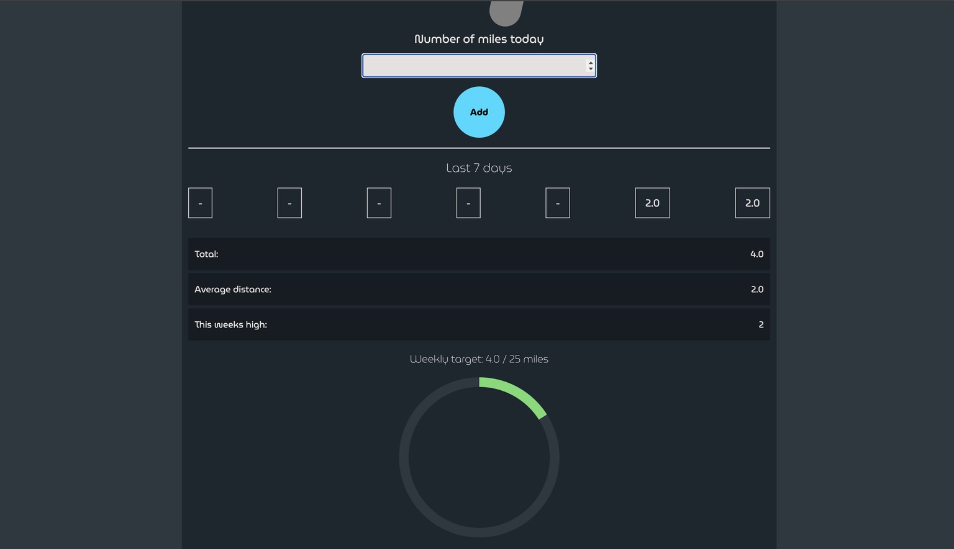Select the 'Number of miles today' label
The width and height of the screenshot is (954, 549).
coord(479,39)
